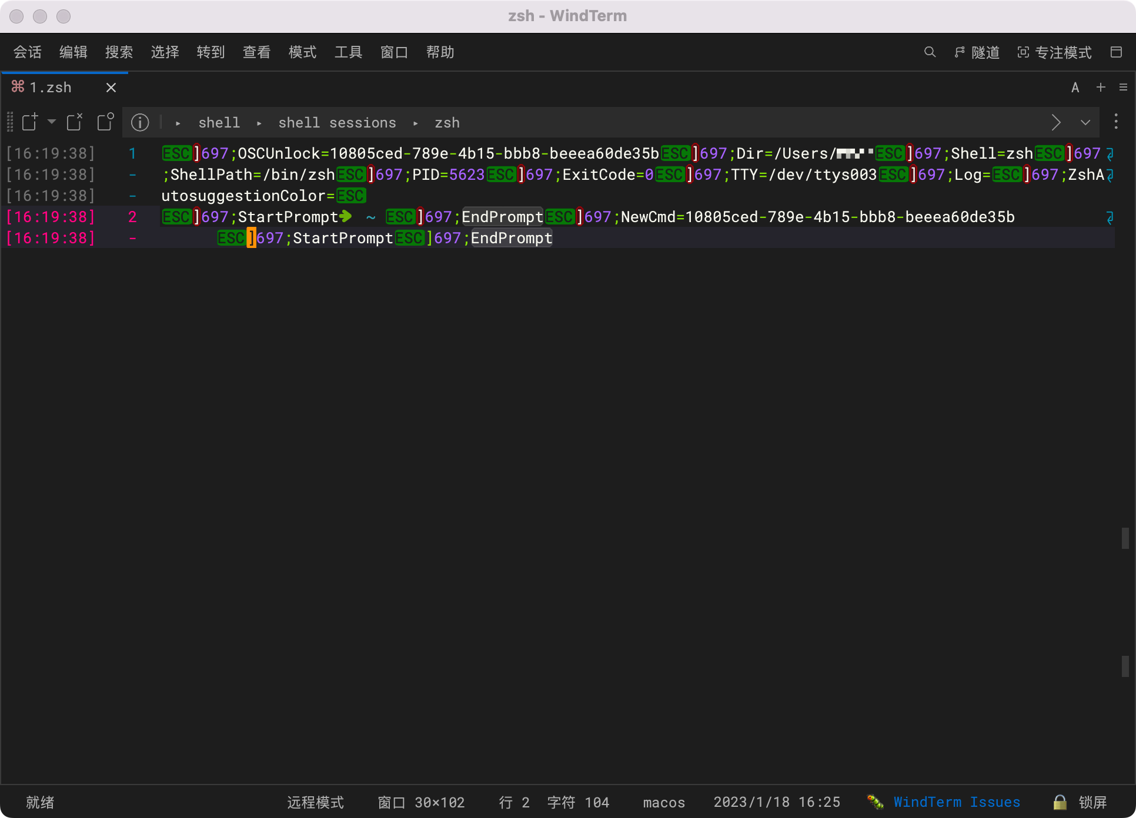Click the vertical scrollbar marker
The height and width of the screenshot is (818, 1136).
tap(1125, 538)
